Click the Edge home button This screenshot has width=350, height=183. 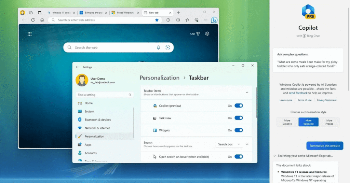pyautogui.click(x=42, y=20)
